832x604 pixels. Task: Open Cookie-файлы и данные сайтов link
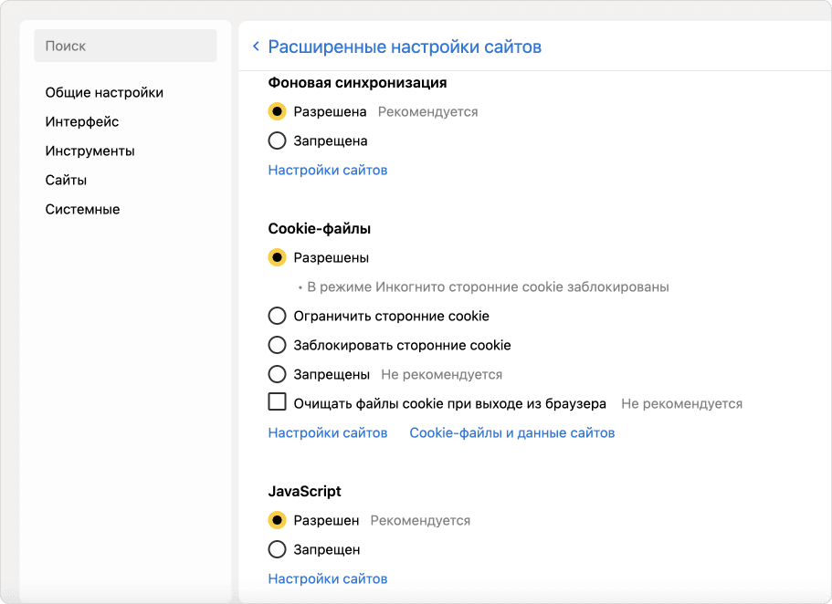pyautogui.click(x=512, y=432)
